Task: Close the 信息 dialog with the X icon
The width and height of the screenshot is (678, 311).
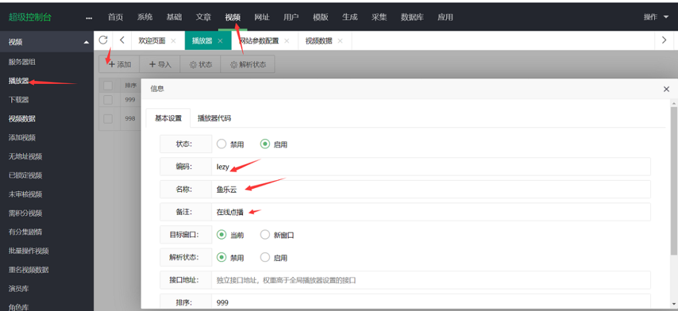Action: [666, 89]
